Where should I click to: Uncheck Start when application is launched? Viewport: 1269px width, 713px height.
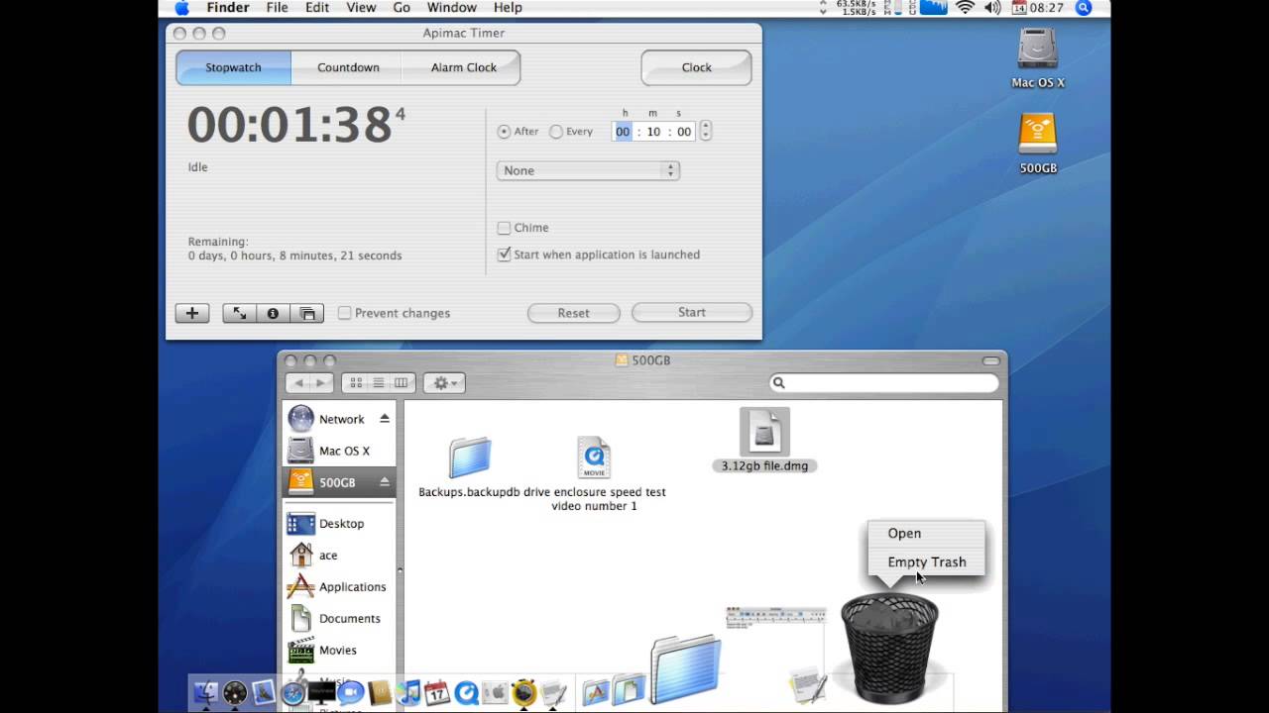click(504, 255)
